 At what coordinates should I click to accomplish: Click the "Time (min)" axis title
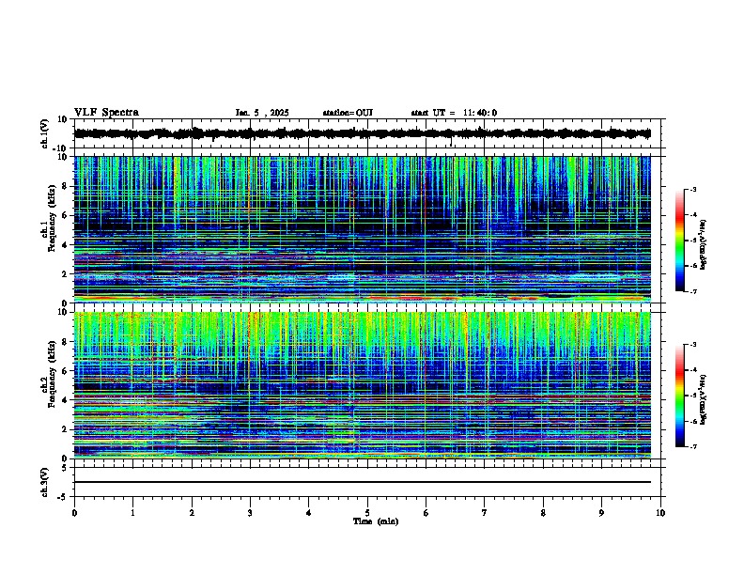coord(376,521)
